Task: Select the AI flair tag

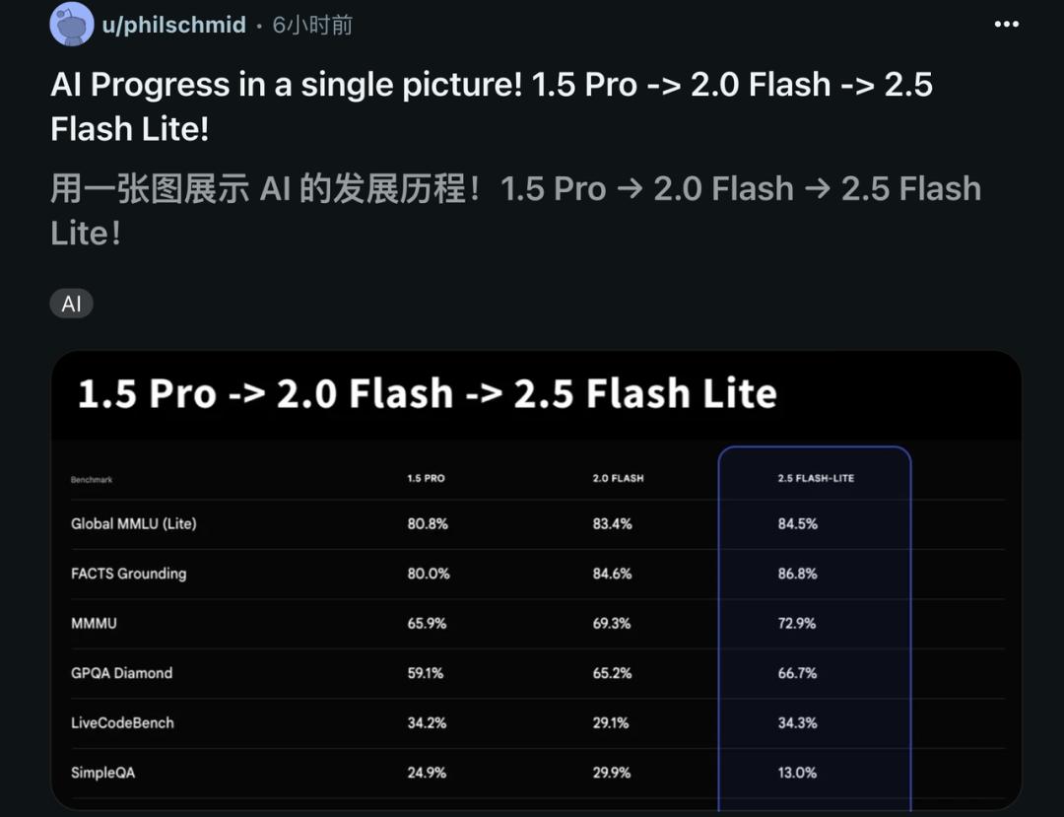Action: tap(71, 304)
